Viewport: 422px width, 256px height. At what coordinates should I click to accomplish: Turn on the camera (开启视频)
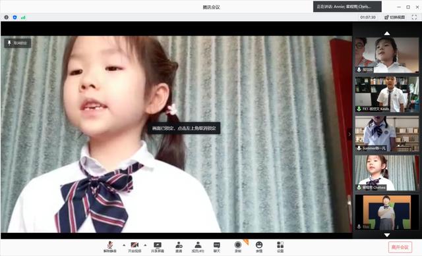point(135,247)
